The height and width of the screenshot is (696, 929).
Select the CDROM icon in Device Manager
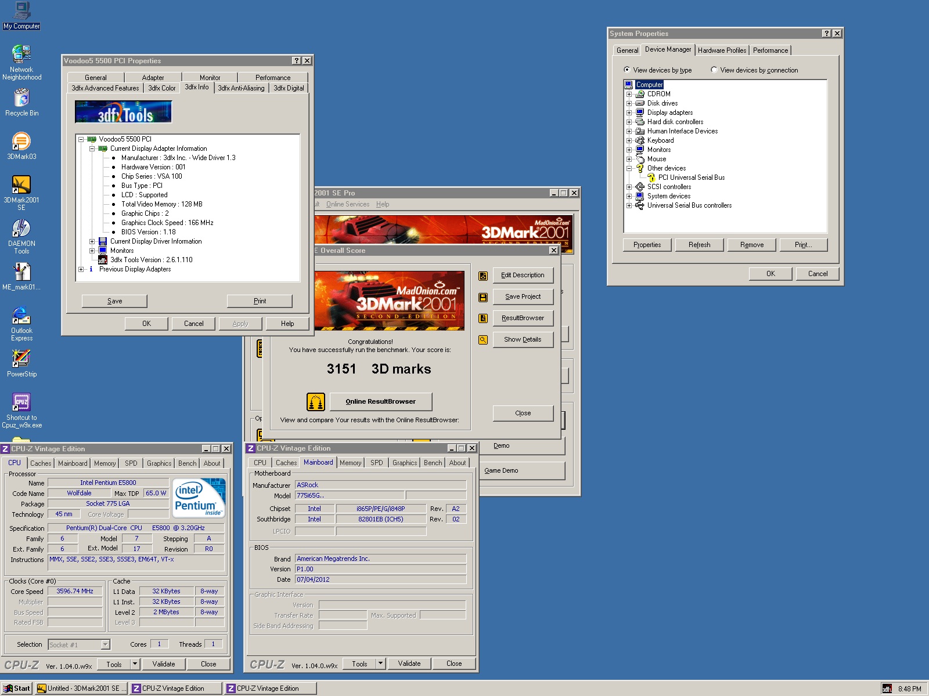pyautogui.click(x=640, y=94)
